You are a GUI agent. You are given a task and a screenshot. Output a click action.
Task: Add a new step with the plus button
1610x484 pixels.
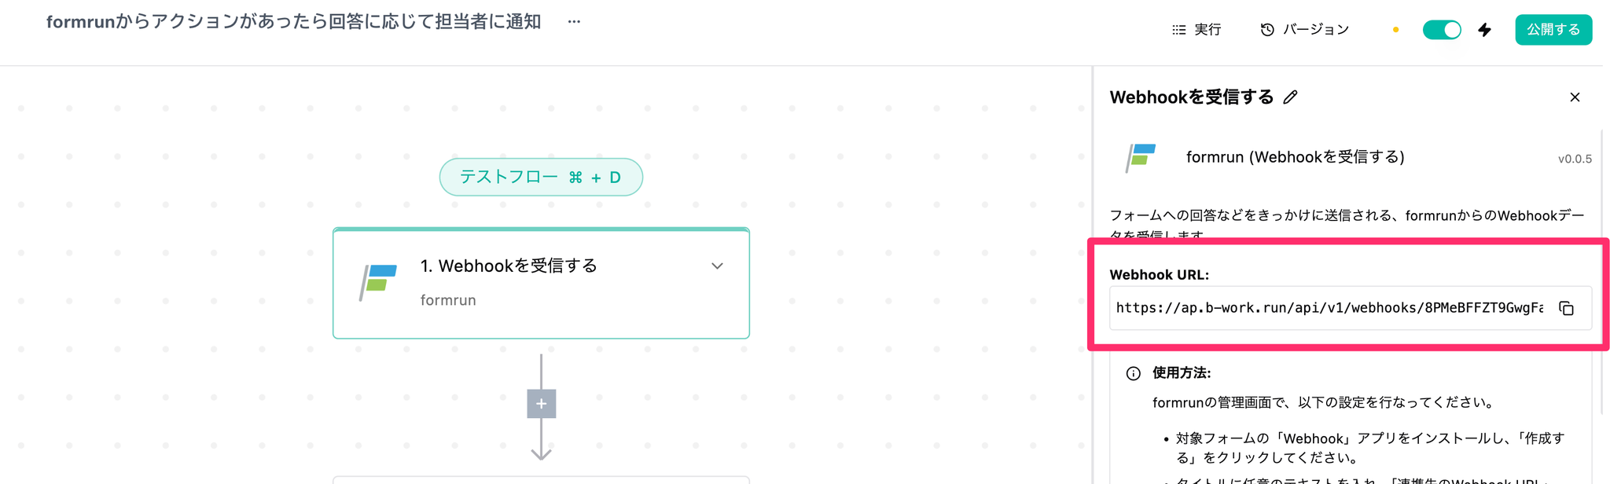pyautogui.click(x=541, y=404)
